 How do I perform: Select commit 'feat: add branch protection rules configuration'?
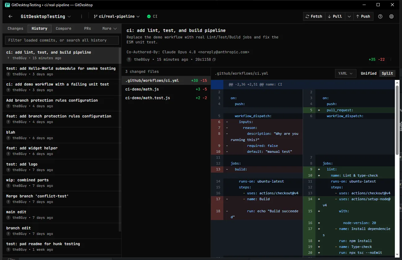[x=60, y=119]
